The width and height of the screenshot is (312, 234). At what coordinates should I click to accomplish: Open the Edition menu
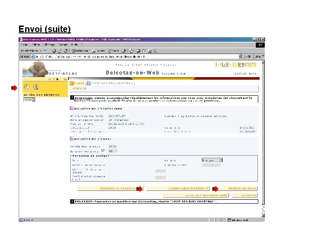[36, 45]
